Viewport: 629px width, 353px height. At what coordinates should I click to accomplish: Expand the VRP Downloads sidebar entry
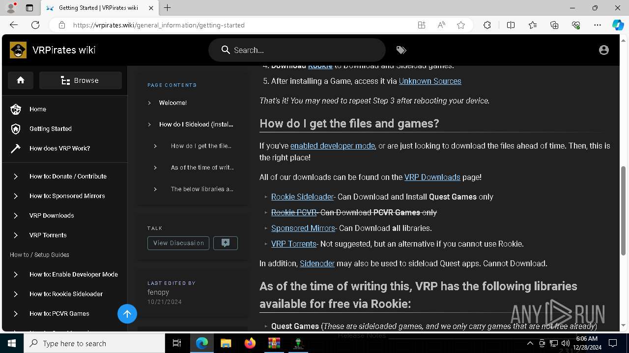click(64, 215)
